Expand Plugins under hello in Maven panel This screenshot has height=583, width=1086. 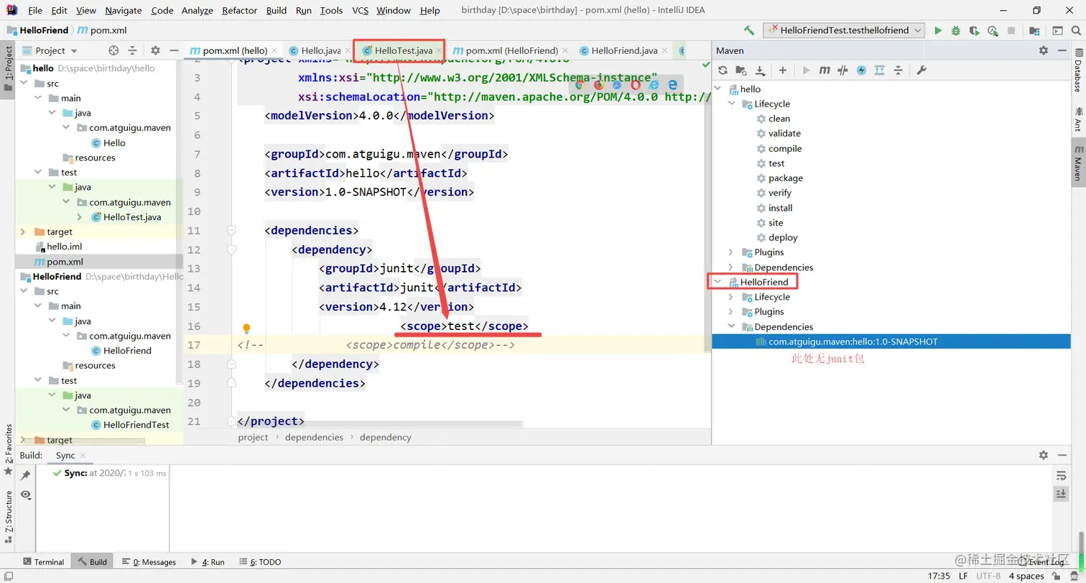pos(732,252)
